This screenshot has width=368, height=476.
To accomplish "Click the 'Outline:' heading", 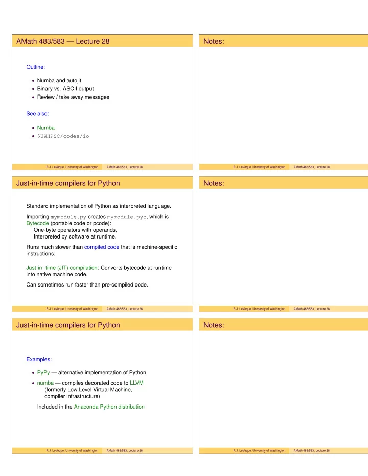I will point(36,67).
